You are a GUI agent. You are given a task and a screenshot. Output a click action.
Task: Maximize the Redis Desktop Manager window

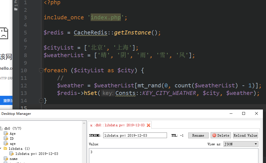[x=244, y=113]
